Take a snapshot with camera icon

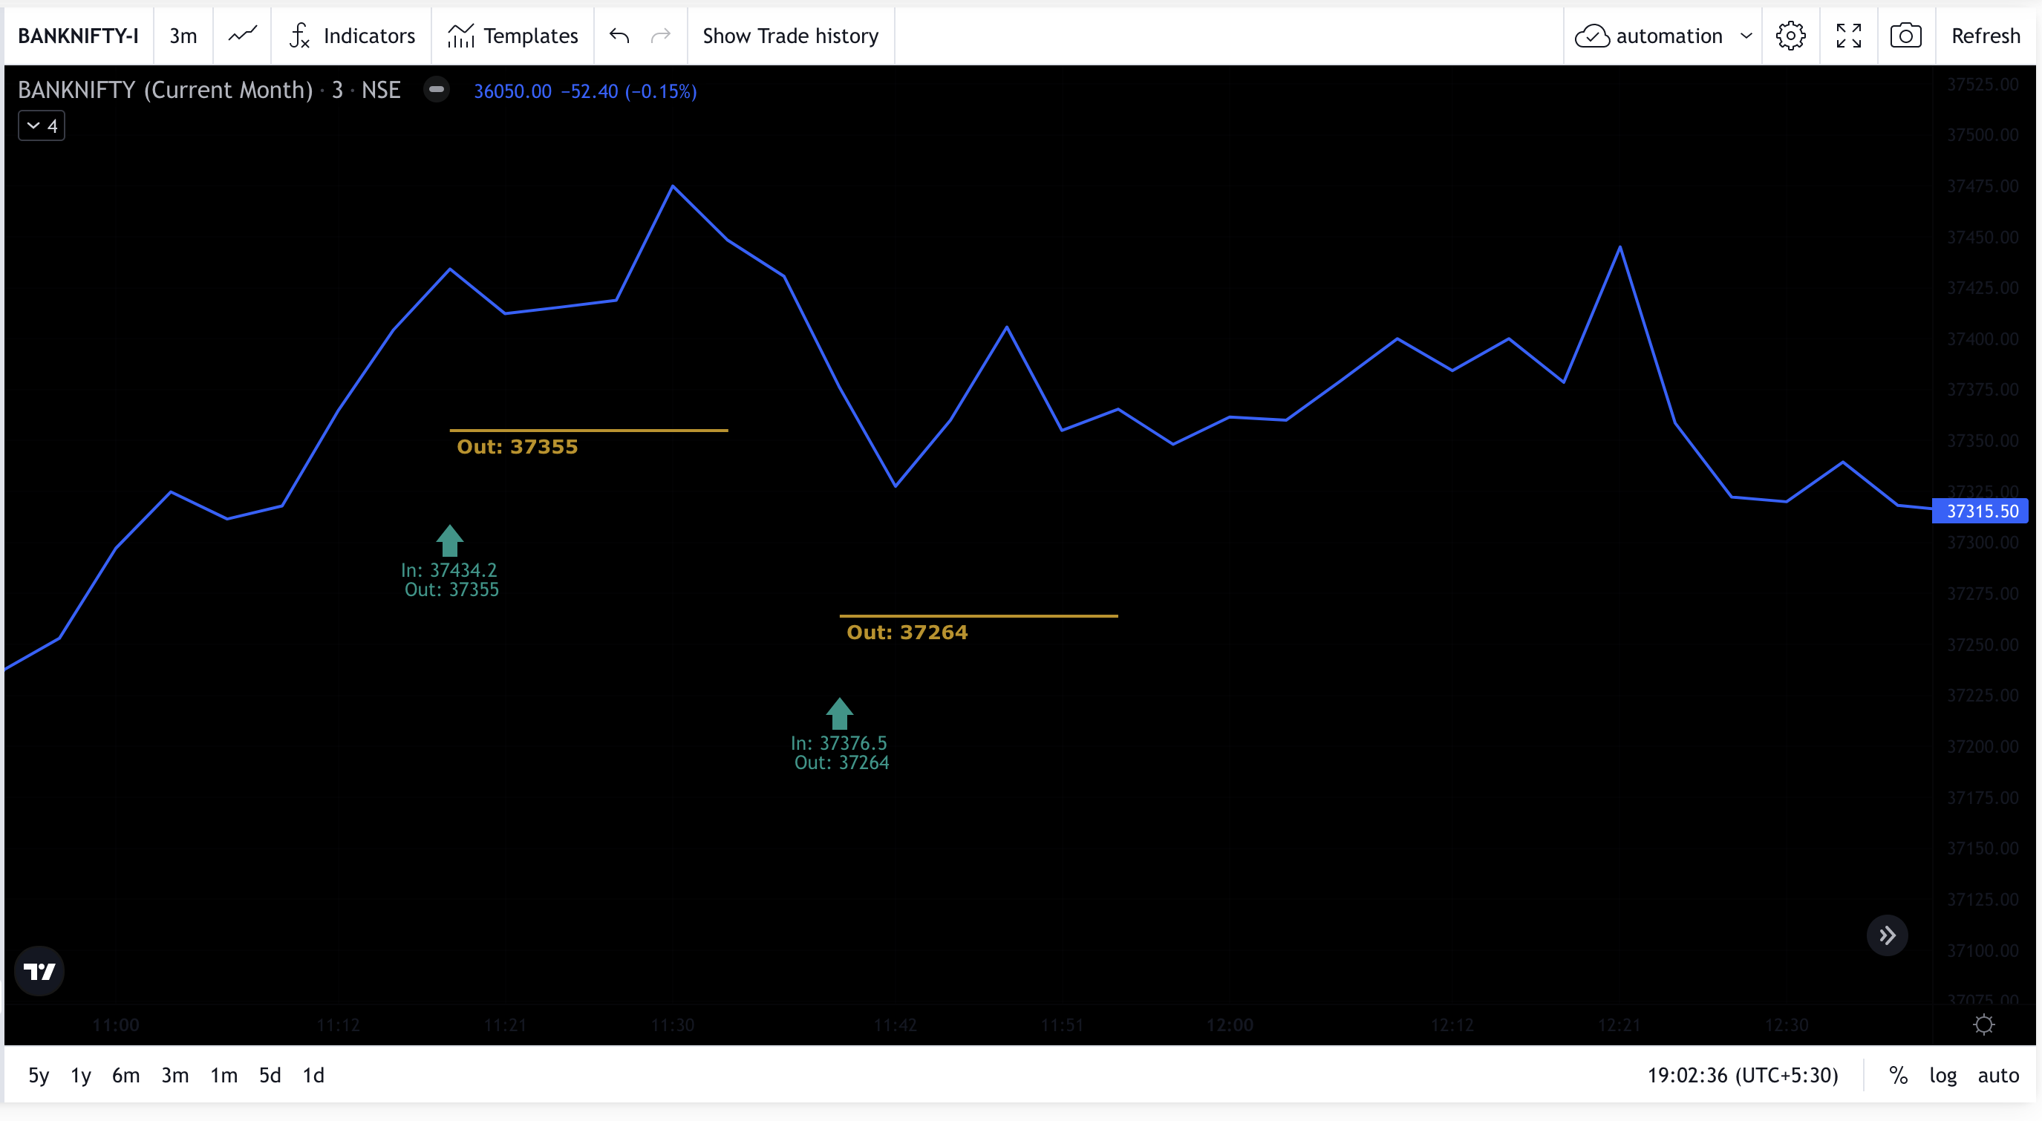1905,36
